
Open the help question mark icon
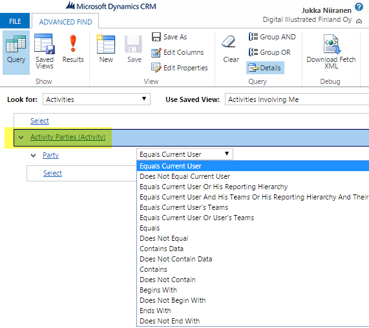coord(359,7)
